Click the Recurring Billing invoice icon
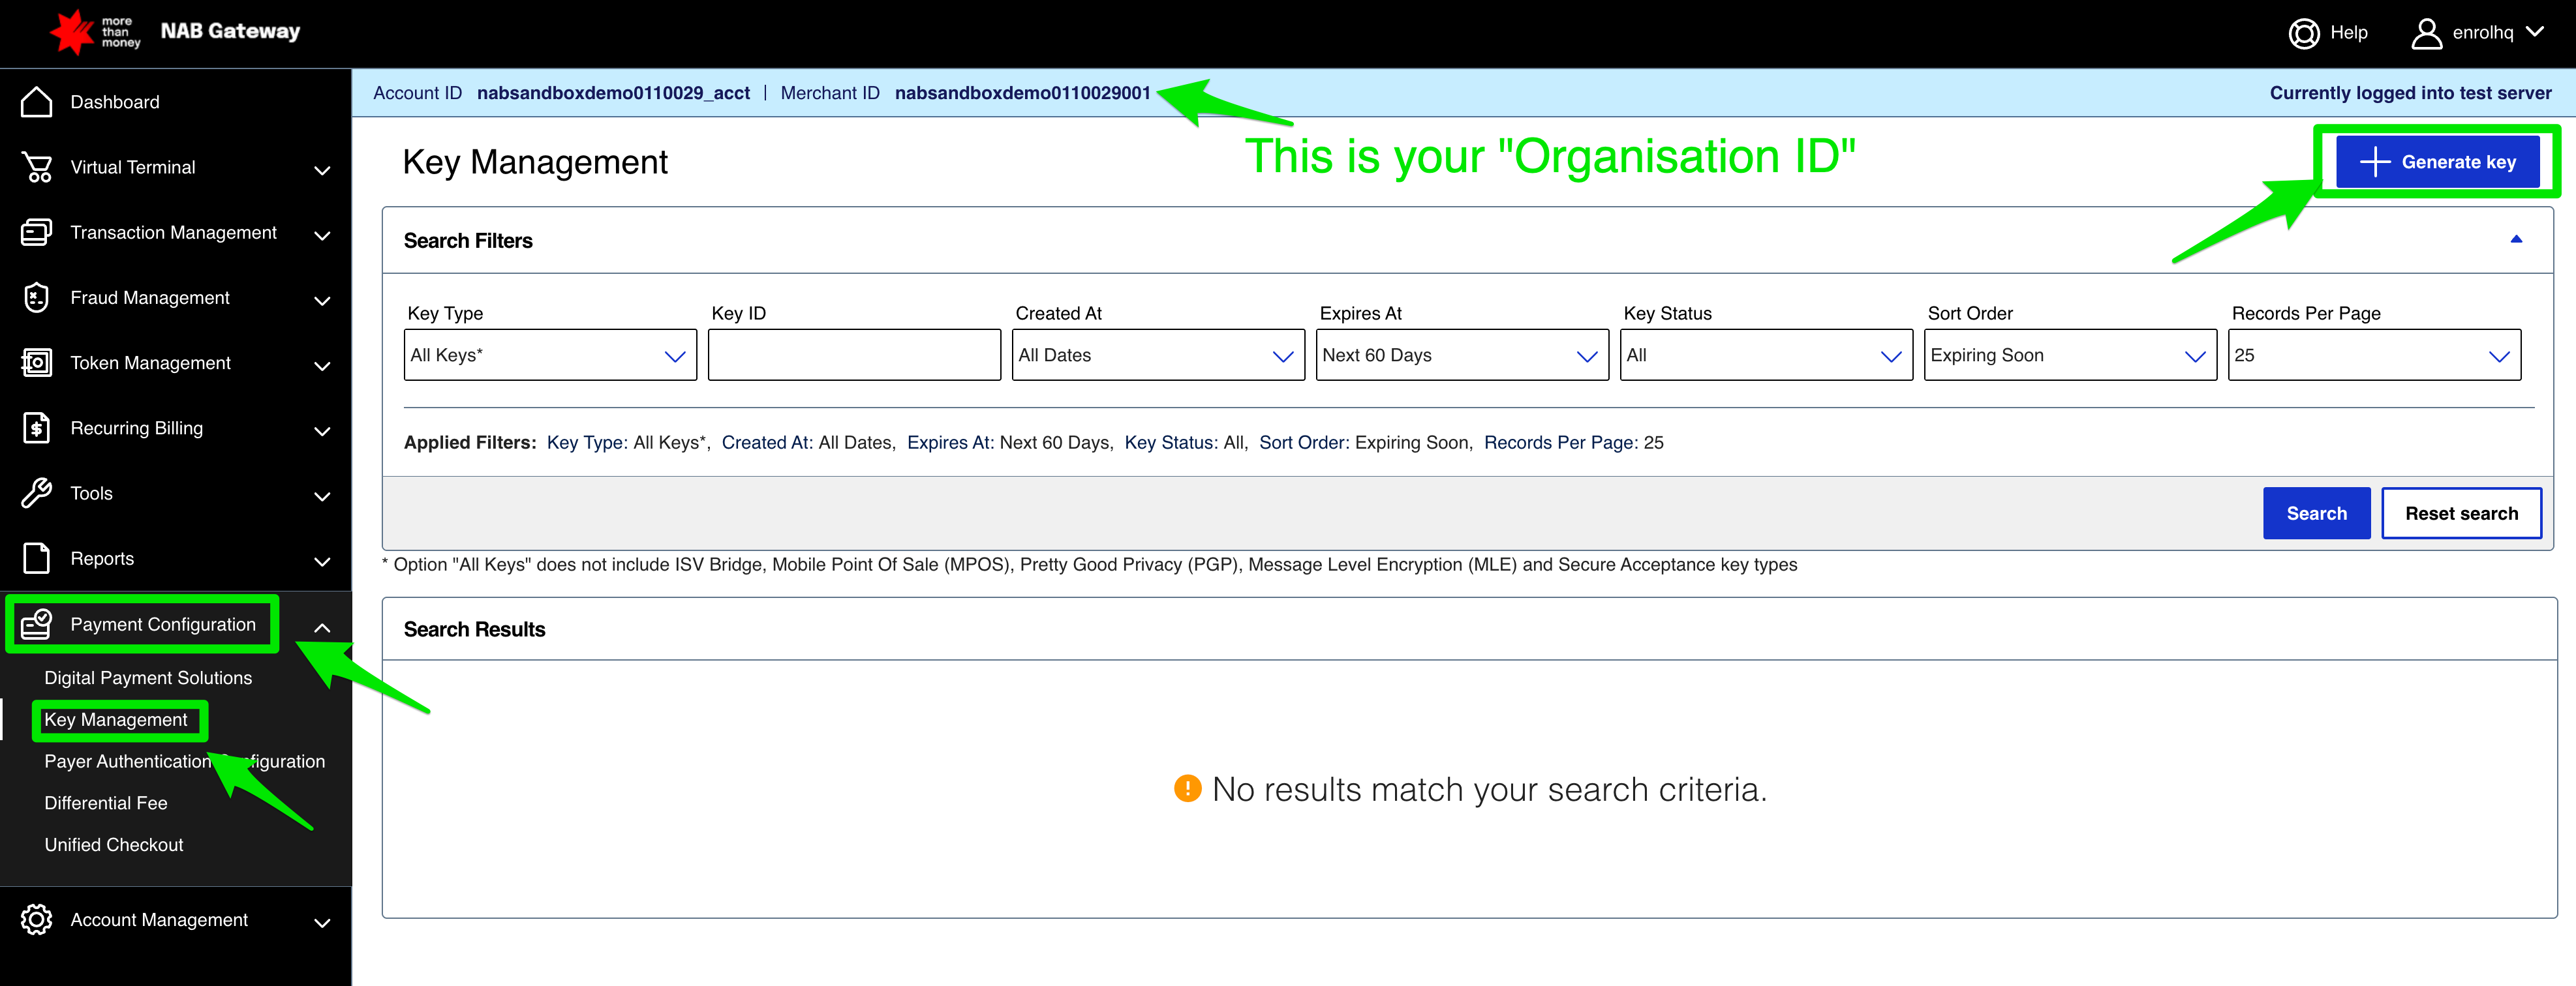Image resolution: width=2576 pixels, height=986 pixels. tap(36, 428)
